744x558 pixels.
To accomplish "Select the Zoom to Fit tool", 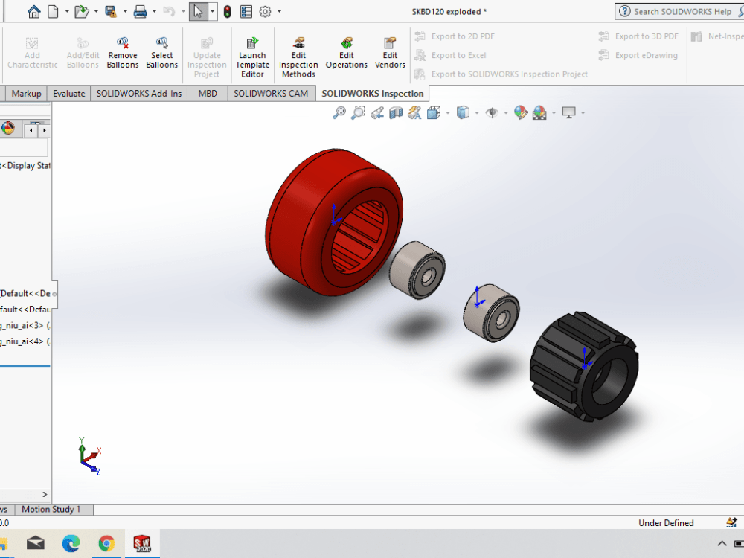I will tap(339, 112).
